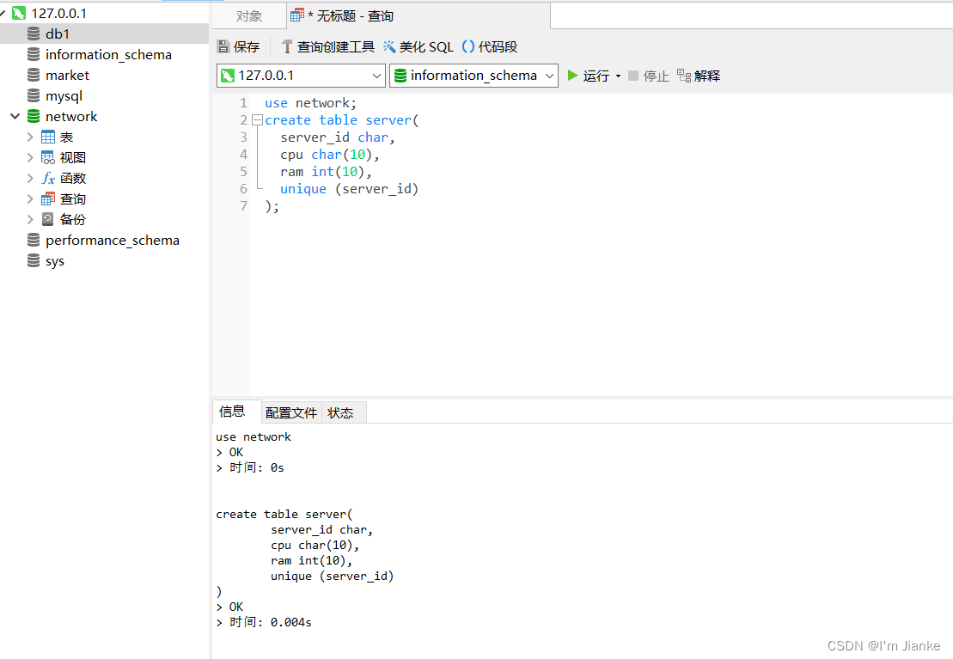Click the functions (函数) fx icon
The image size is (953, 659).
point(48,178)
